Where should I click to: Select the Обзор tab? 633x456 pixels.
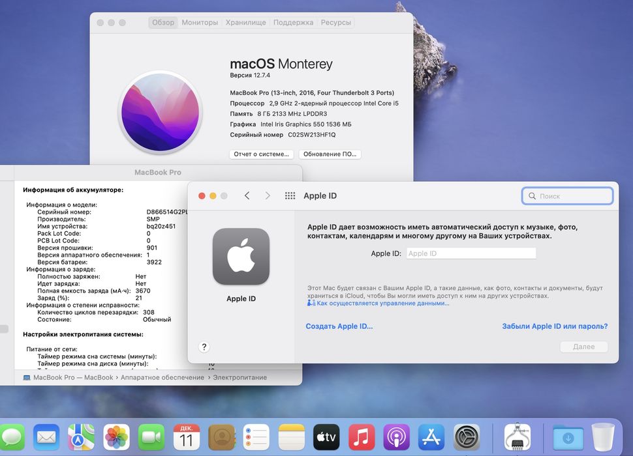coord(163,23)
